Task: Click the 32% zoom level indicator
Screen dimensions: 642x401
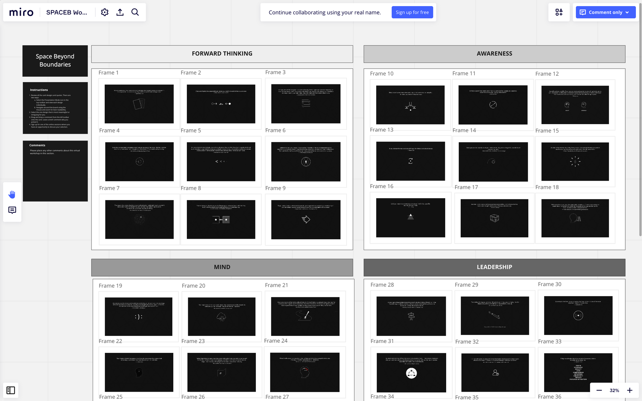Action: click(614, 390)
